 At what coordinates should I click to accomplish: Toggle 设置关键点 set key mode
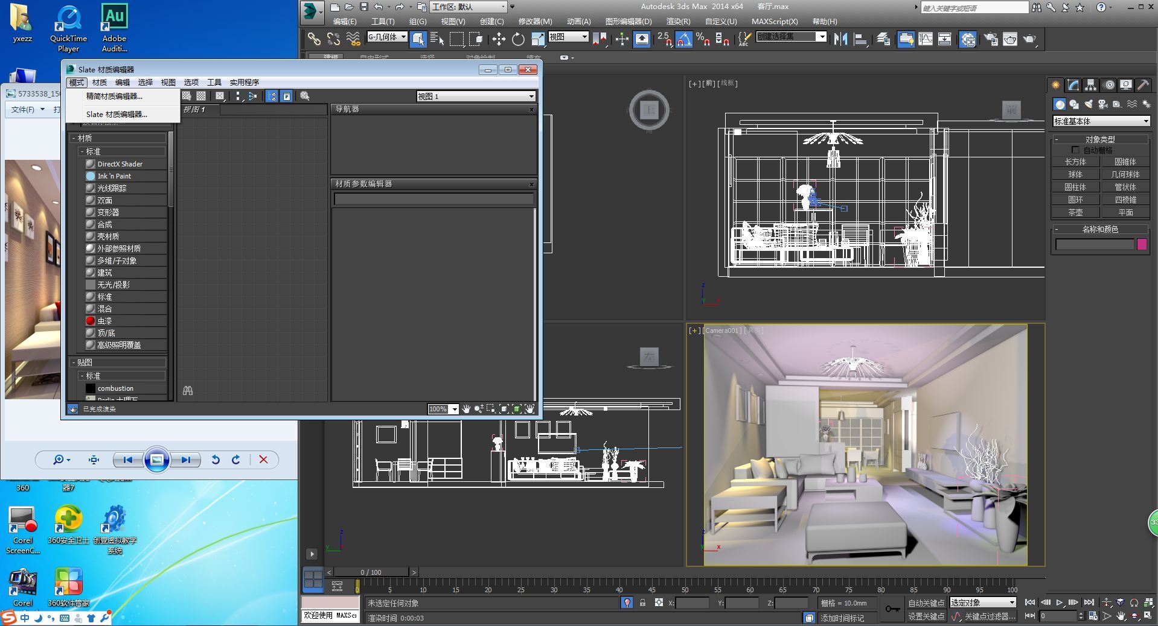[x=926, y=616]
